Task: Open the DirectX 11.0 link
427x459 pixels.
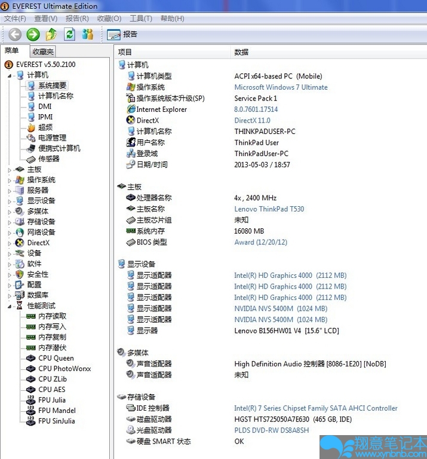Action: (x=252, y=120)
